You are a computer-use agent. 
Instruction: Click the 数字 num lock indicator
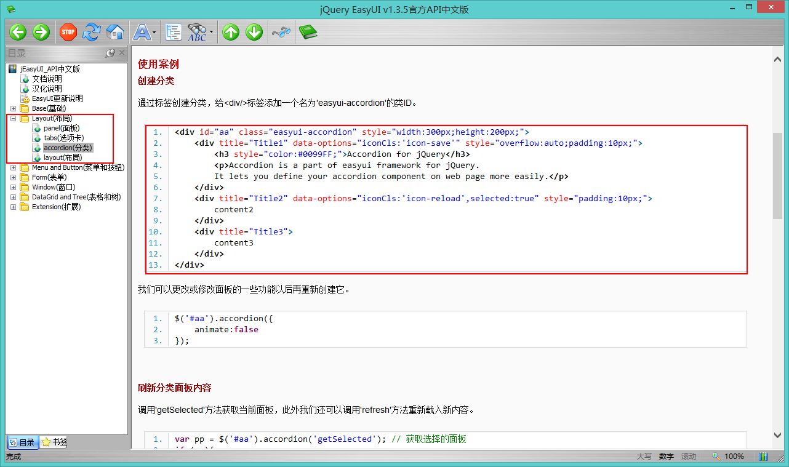[x=666, y=457]
